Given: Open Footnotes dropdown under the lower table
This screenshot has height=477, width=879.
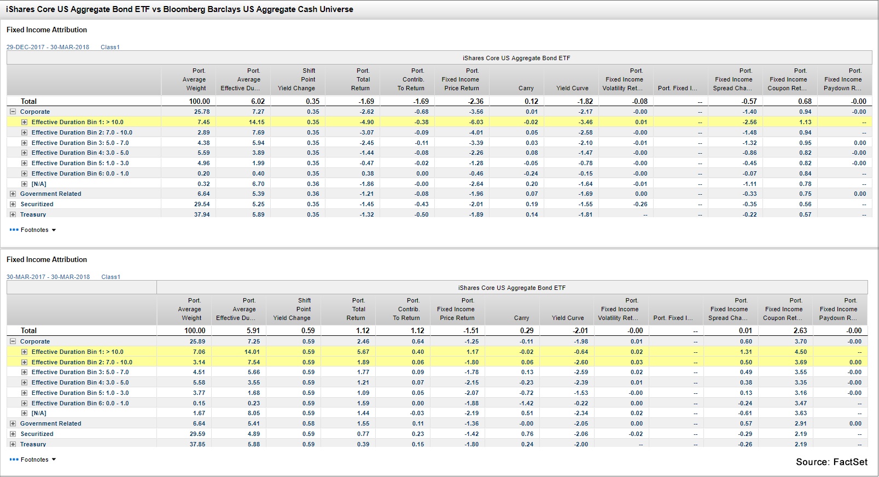Looking at the screenshot, I should coord(34,459).
